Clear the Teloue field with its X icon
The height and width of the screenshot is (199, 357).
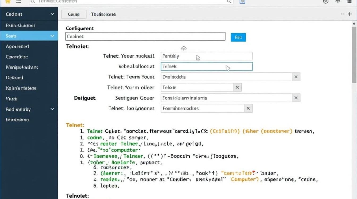click(237, 87)
